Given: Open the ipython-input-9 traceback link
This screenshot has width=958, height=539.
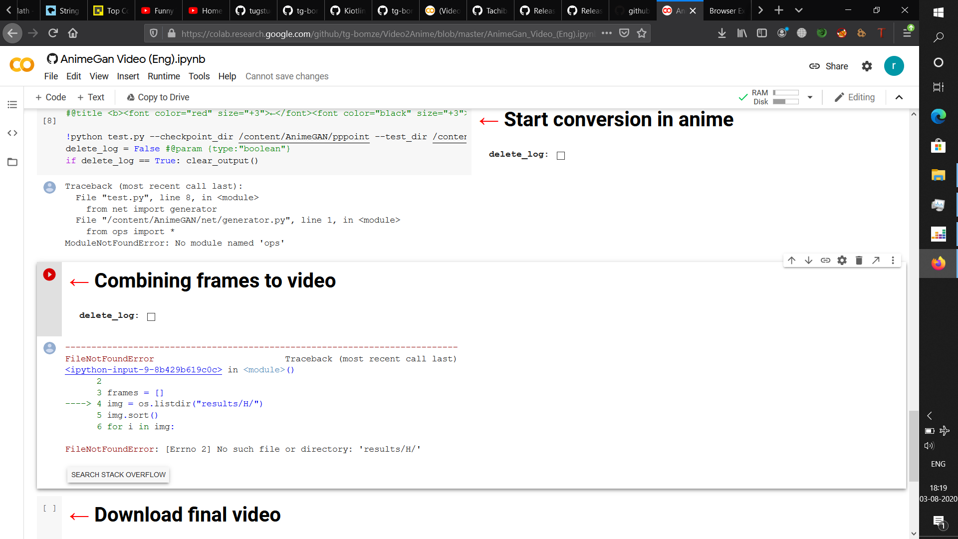Looking at the screenshot, I should [x=143, y=370].
